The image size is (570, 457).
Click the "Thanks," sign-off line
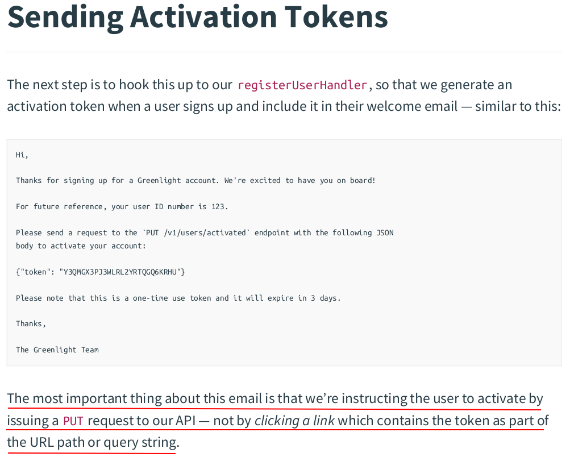(x=31, y=323)
